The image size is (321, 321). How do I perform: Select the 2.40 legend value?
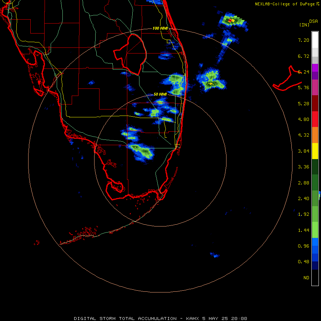304,199
